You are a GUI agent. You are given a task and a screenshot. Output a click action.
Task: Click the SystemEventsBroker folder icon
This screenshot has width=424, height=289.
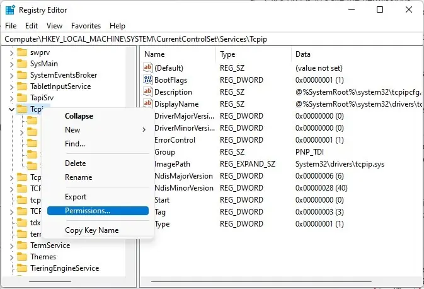(x=22, y=75)
